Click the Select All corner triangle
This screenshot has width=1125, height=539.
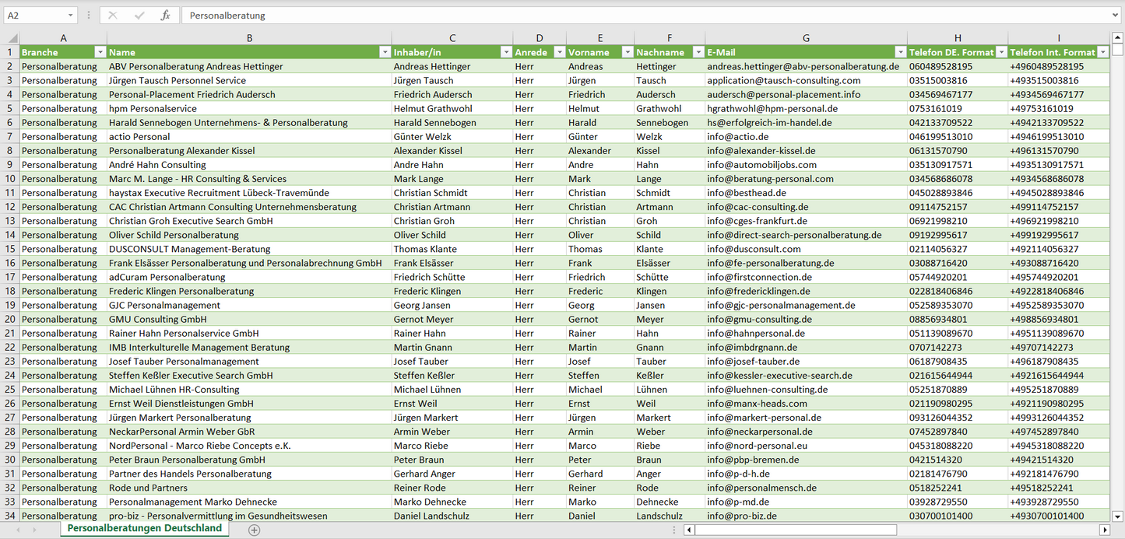tap(12, 38)
